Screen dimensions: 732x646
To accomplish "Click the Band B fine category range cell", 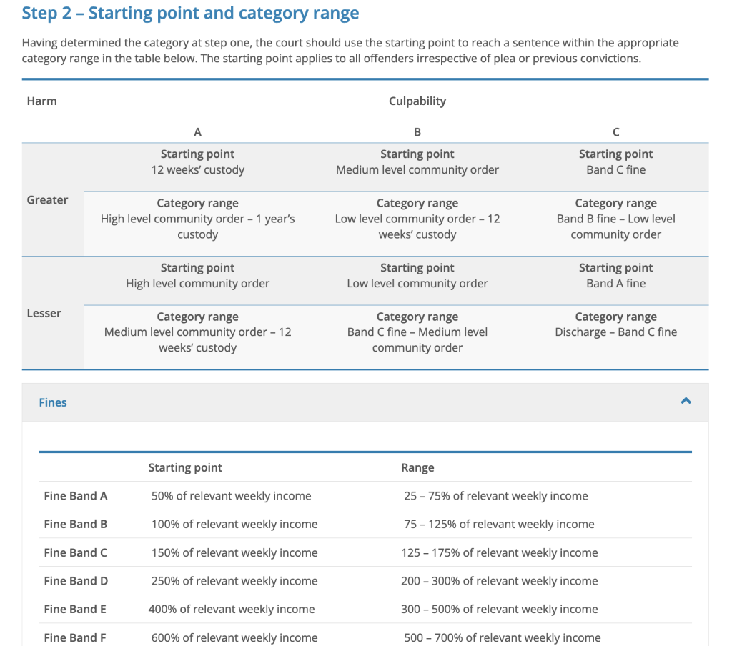I will coord(615,219).
